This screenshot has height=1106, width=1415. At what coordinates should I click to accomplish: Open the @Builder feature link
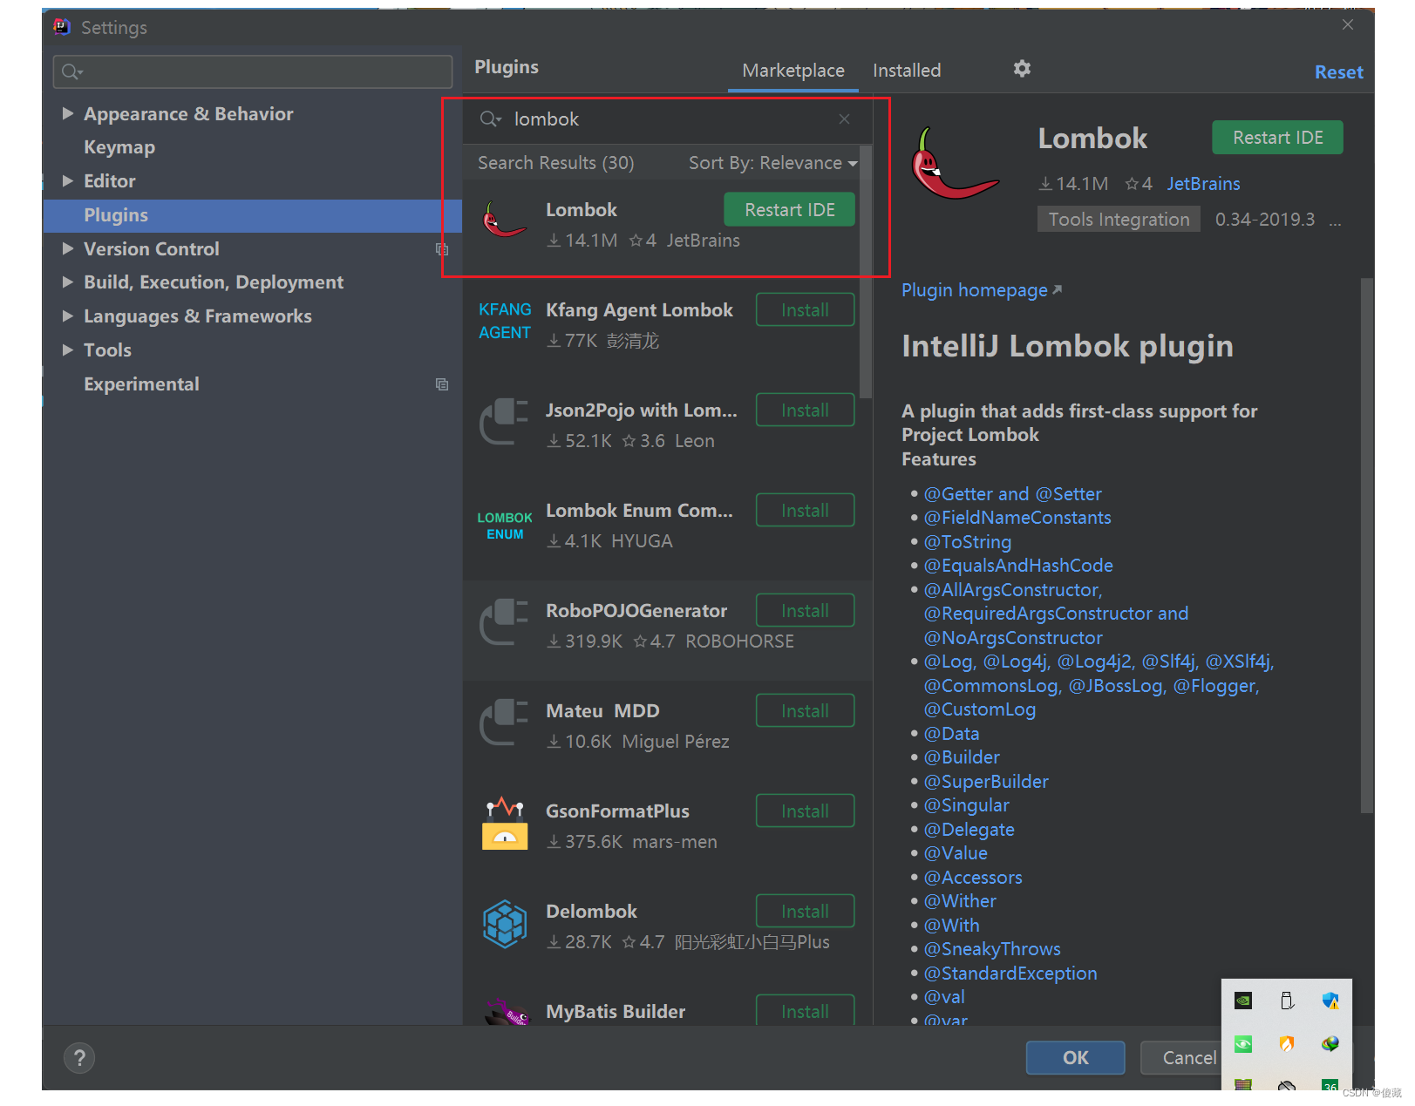(x=962, y=757)
